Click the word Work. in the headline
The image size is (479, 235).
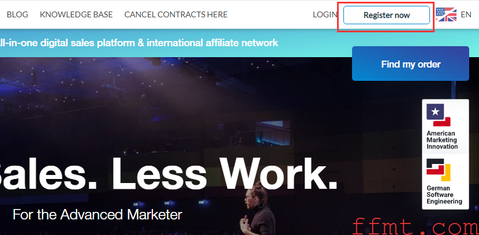(x=279, y=174)
